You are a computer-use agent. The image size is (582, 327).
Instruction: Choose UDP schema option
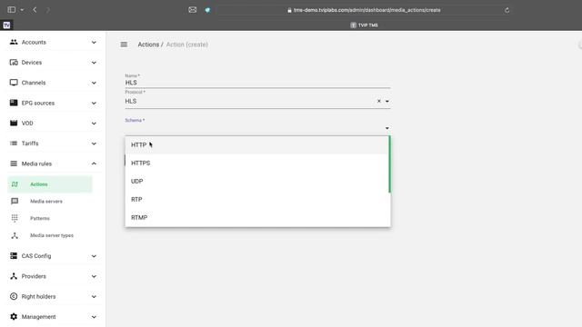pyautogui.click(x=256, y=182)
